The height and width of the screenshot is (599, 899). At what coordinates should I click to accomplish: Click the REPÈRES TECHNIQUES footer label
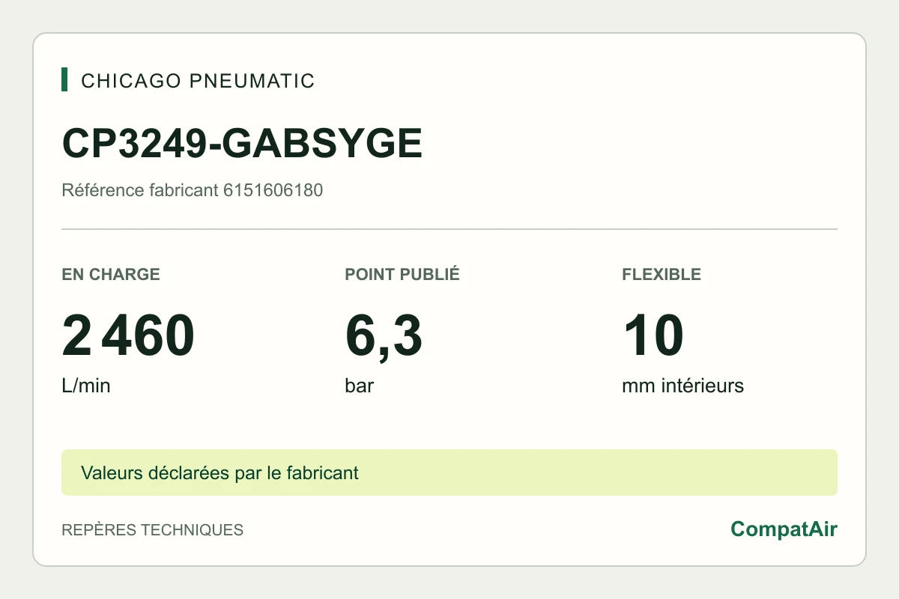pos(152,529)
